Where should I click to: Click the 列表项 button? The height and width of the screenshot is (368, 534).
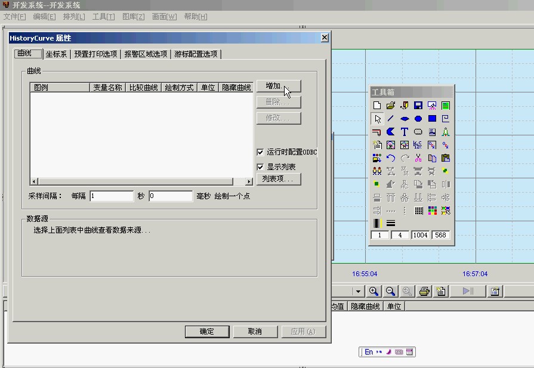[278, 179]
